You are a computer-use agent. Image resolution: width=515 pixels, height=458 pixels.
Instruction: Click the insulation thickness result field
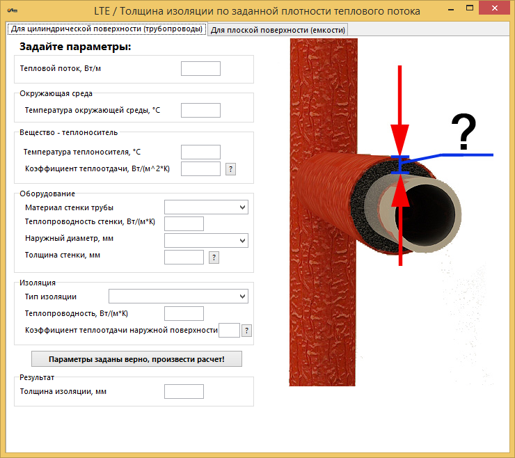pyautogui.click(x=184, y=391)
